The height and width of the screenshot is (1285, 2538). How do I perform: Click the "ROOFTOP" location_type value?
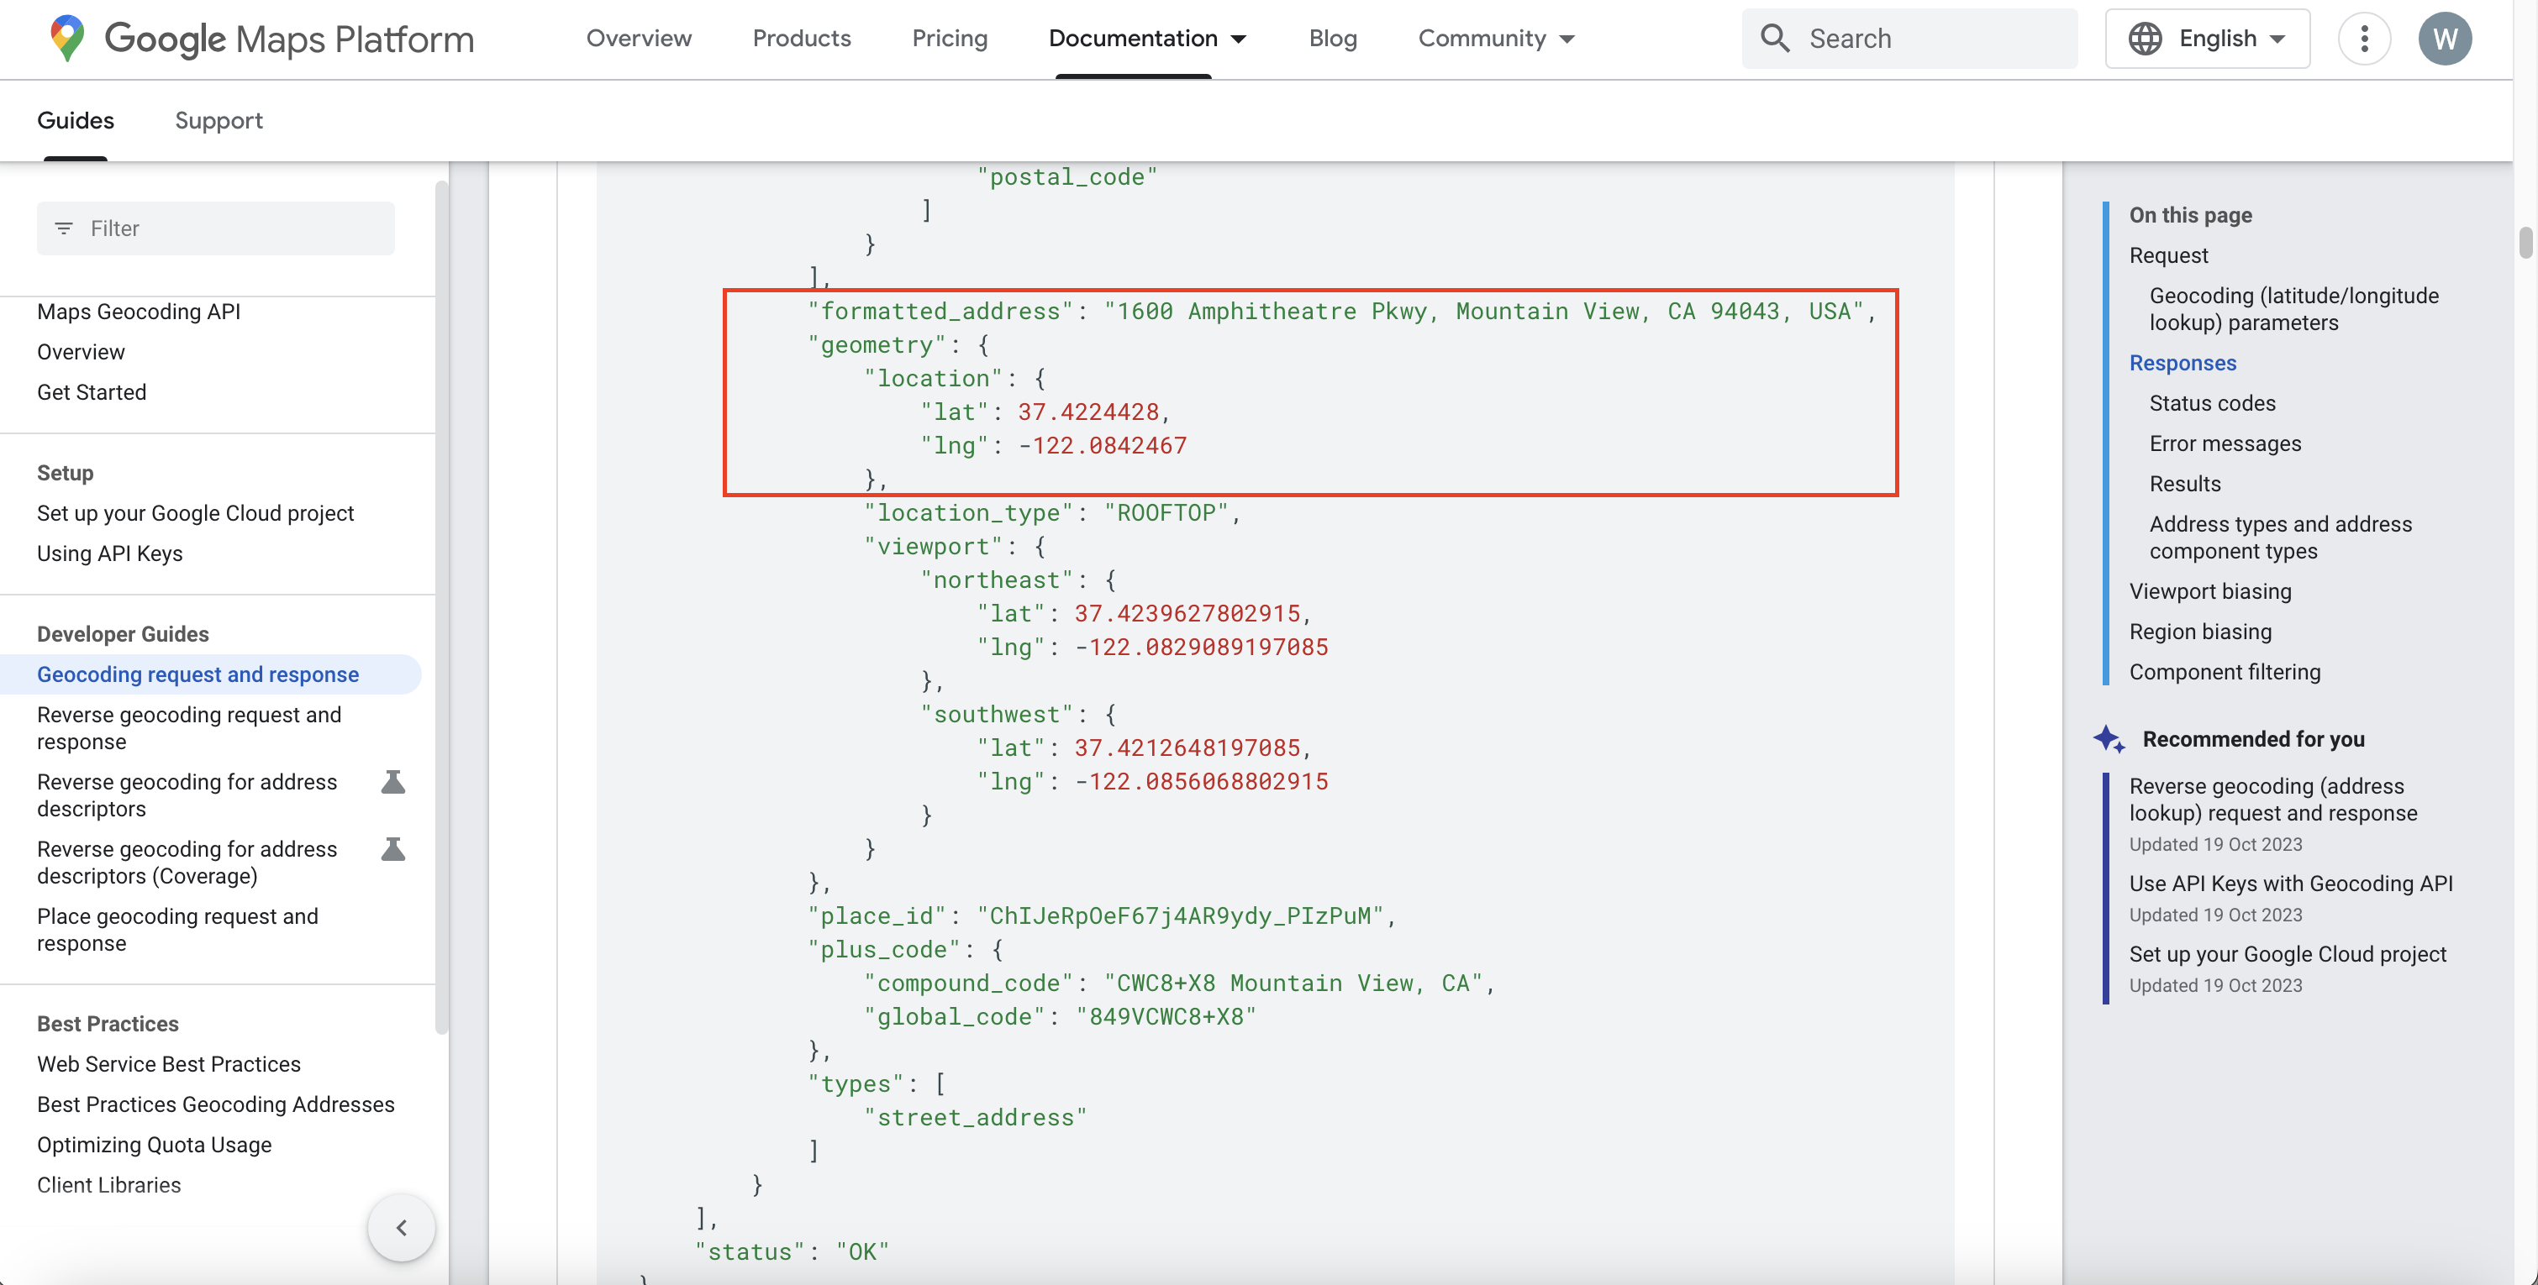point(1166,512)
